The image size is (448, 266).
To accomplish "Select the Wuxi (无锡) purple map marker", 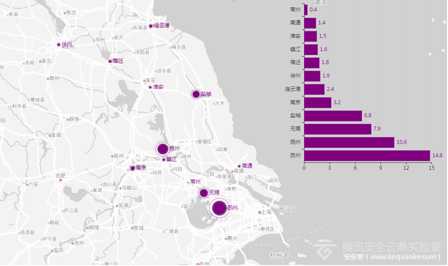I will pos(204,193).
